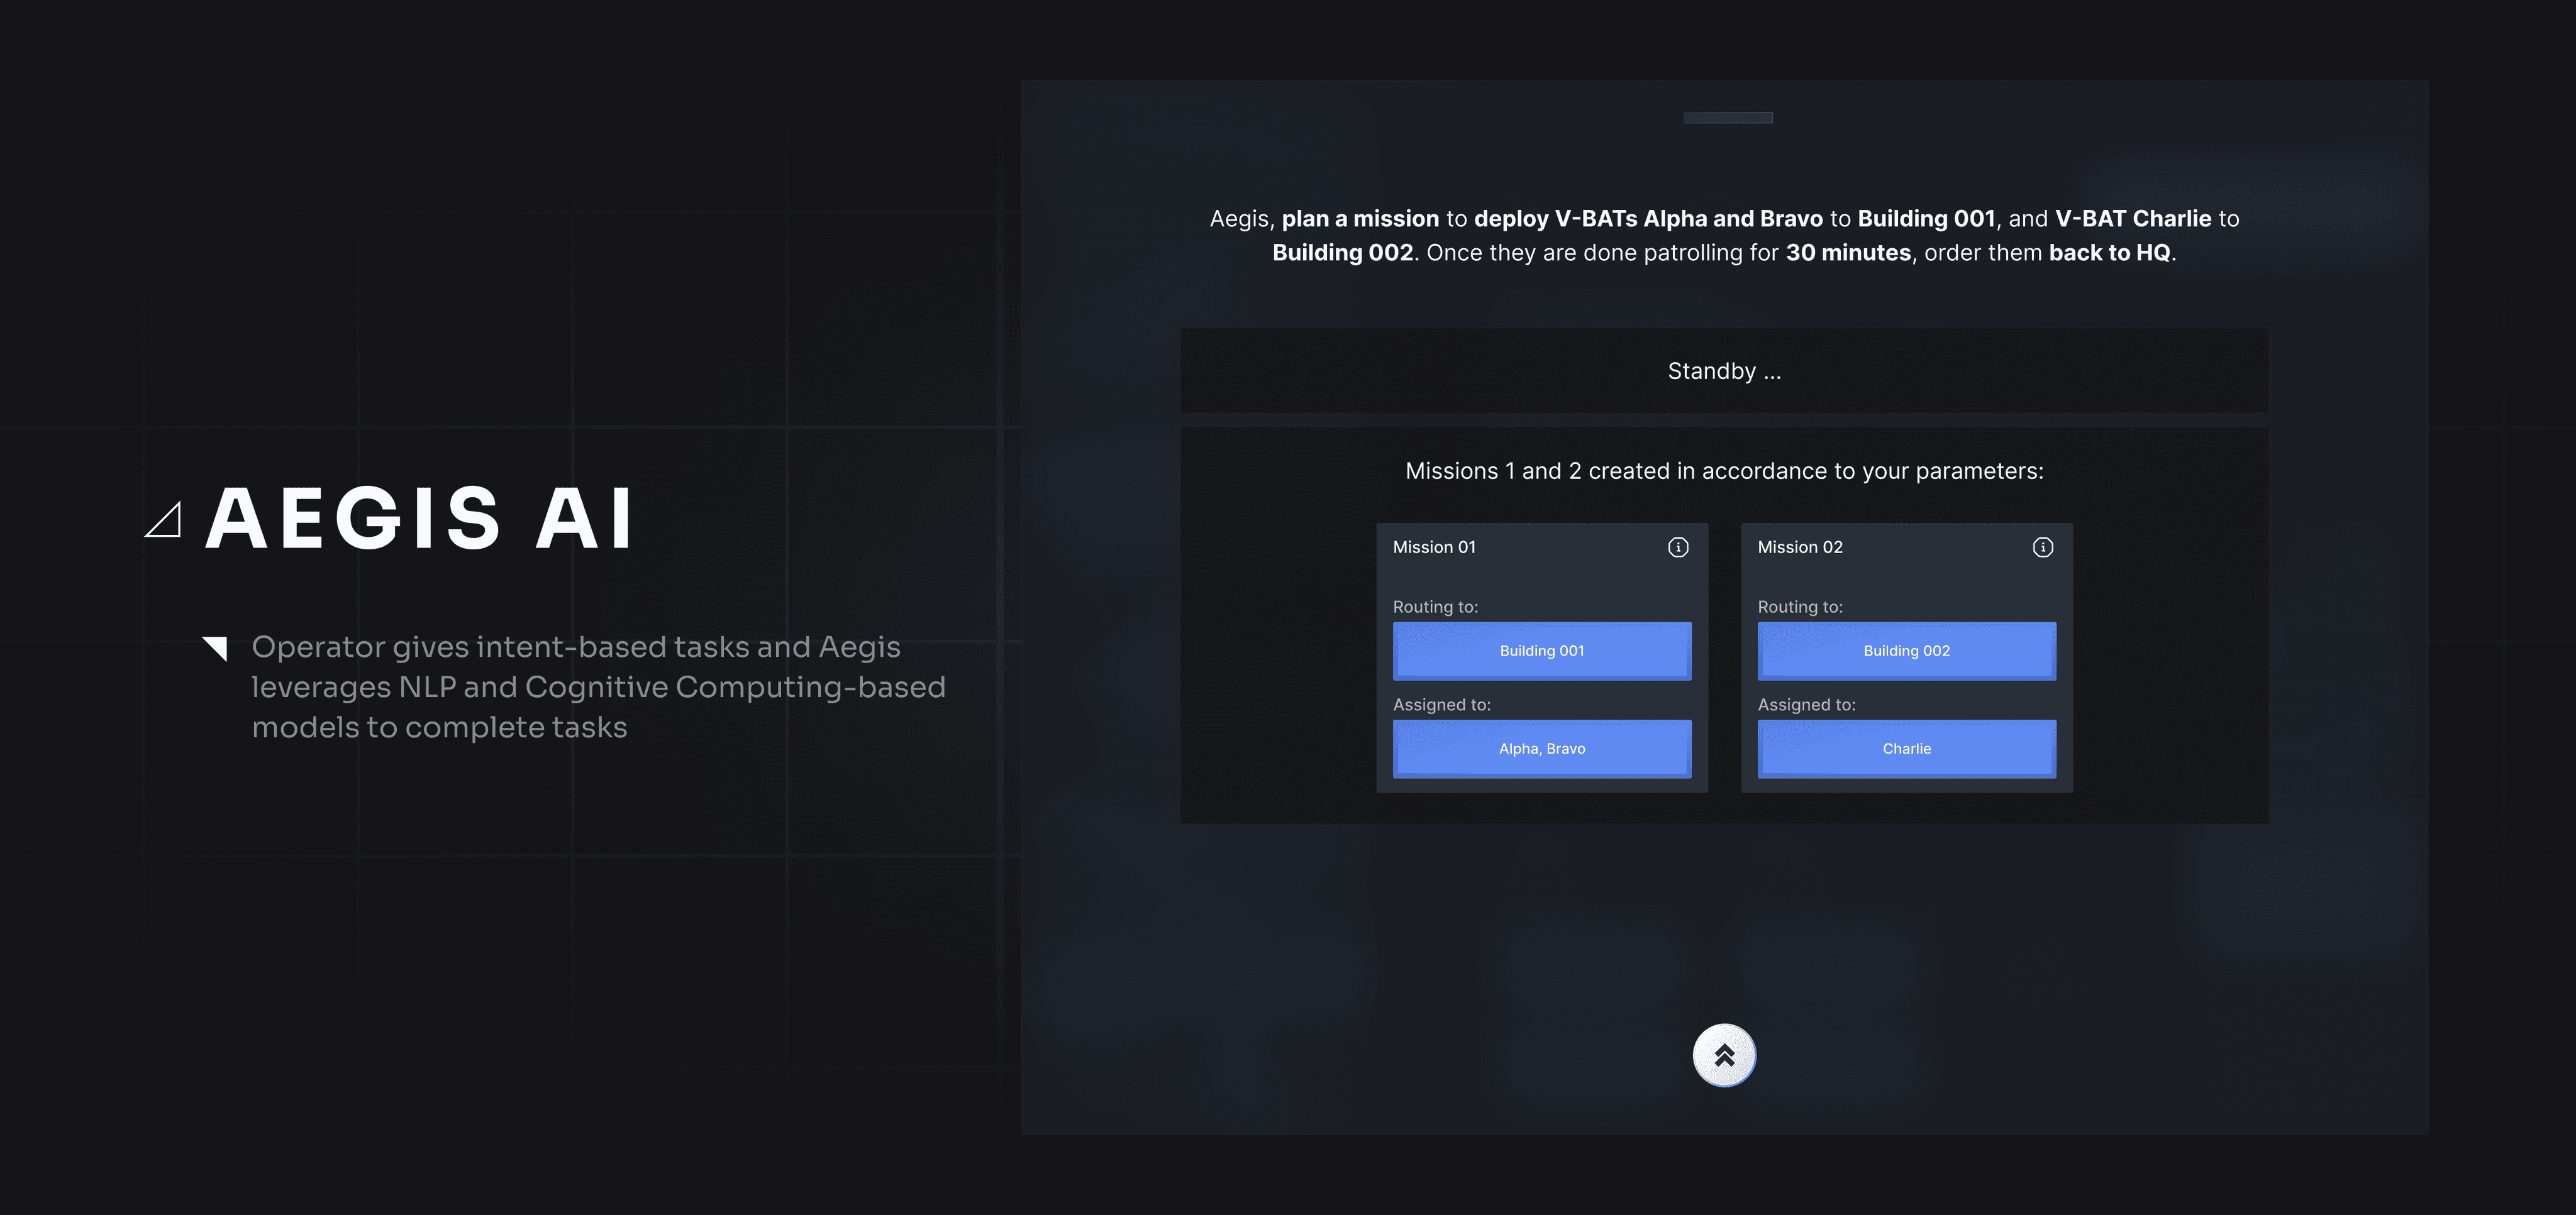Click the drag handle at panel top
Screen dimensions: 2576x1215
coord(1728,118)
